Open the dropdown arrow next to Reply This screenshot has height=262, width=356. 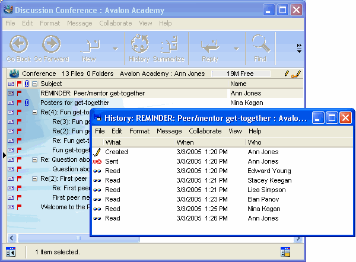pos(236,49)
